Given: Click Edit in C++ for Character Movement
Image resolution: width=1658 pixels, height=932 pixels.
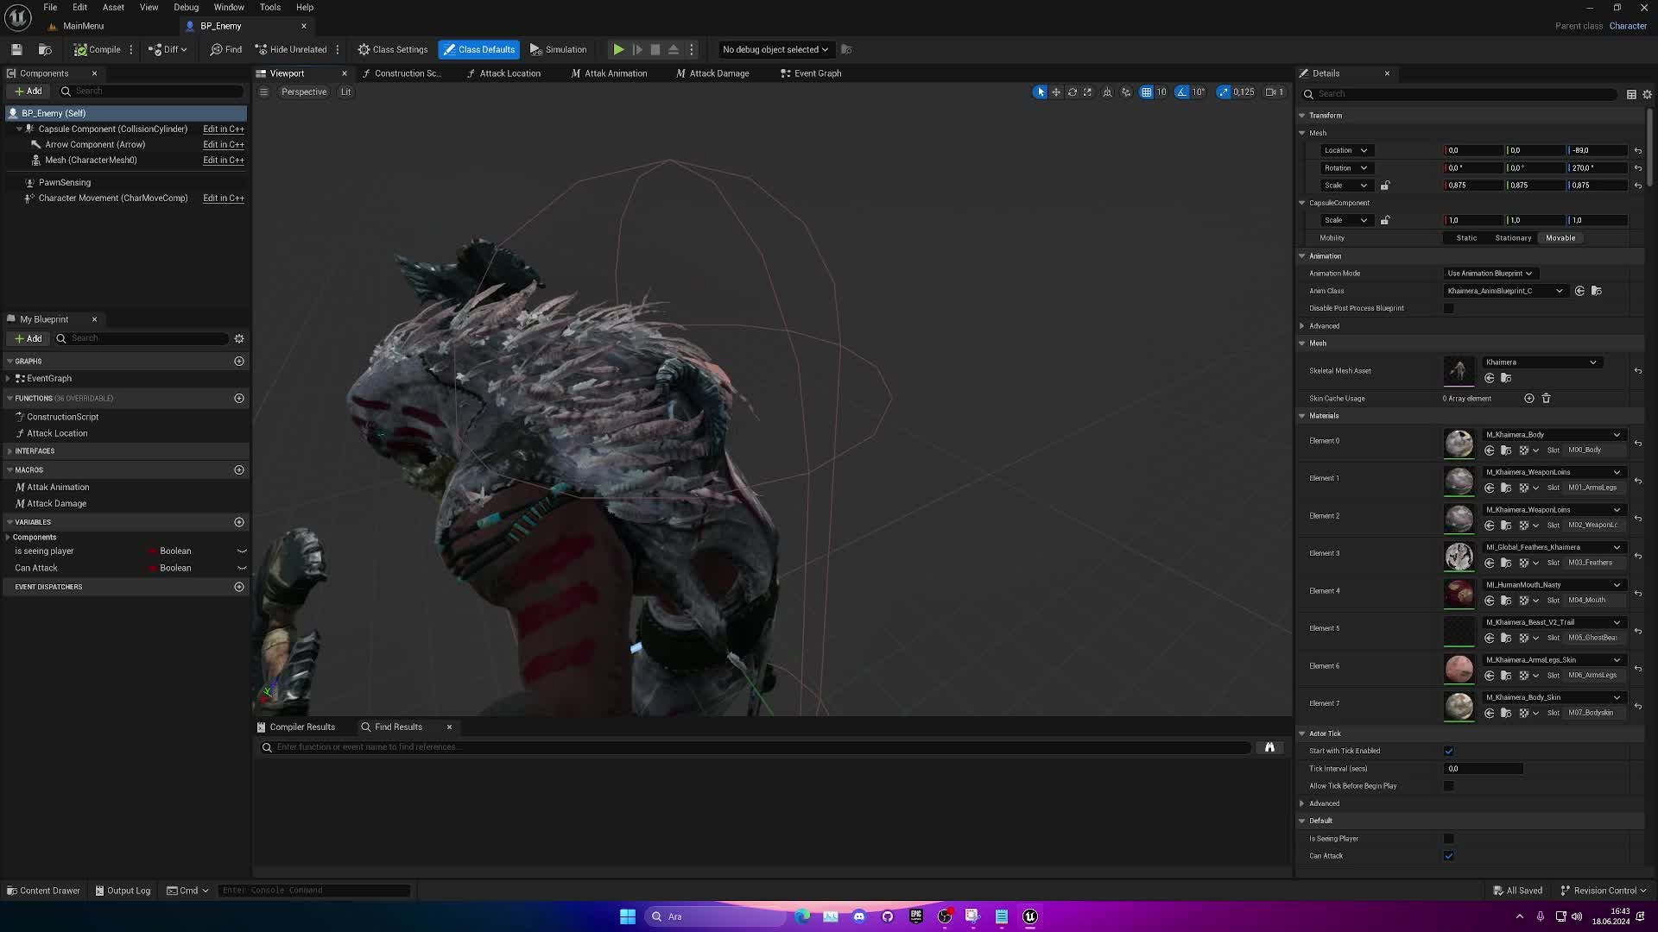Looking at the screenshot, I should click(x=223, y=198).
